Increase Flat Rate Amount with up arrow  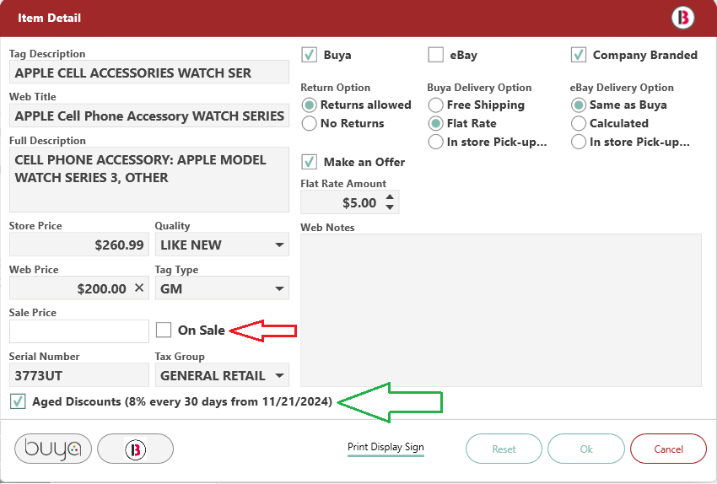[390, 197]
